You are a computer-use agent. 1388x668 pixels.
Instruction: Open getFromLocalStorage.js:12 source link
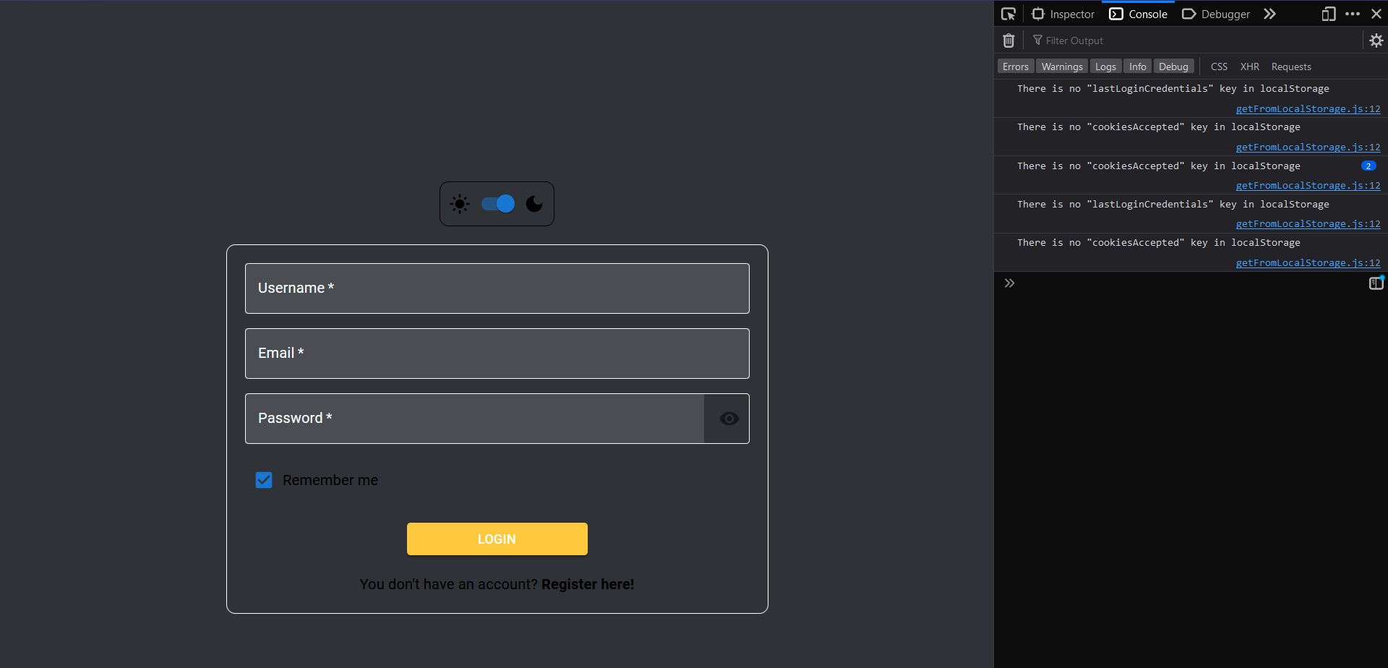click(x=1308, y=108)
